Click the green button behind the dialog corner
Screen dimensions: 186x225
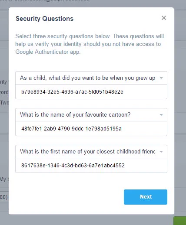pos(180,221)
